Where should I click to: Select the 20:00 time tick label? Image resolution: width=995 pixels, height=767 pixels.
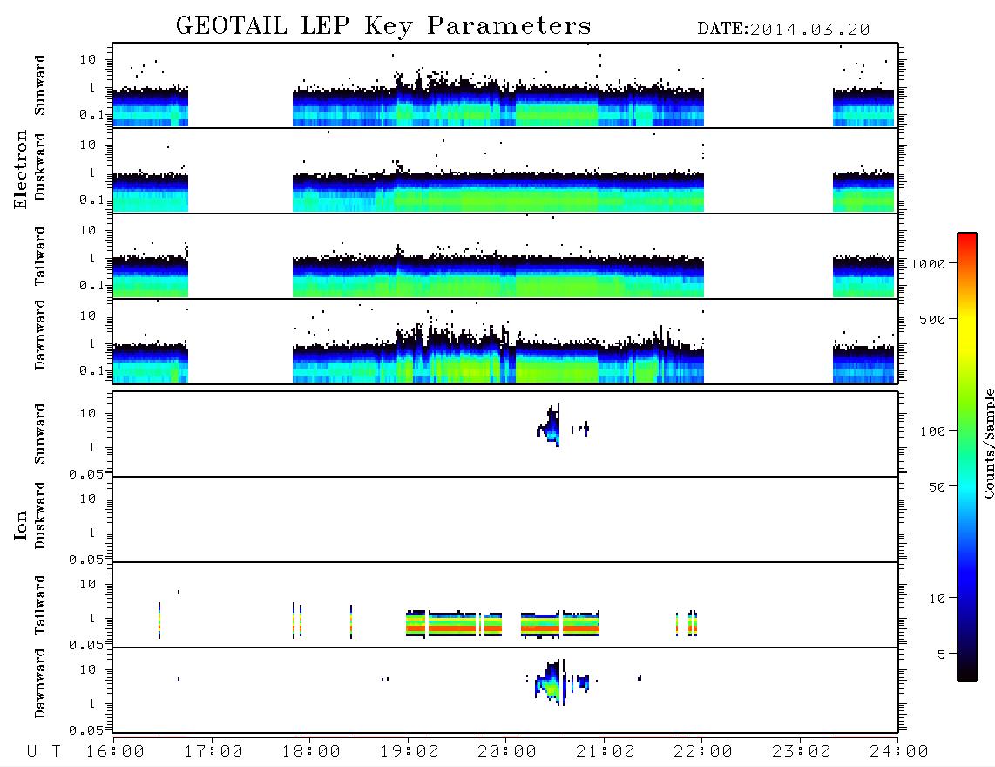click(507, 751)
